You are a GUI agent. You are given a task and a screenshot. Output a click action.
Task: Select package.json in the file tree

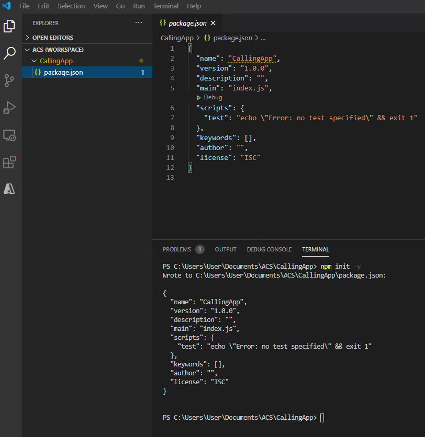(63, 73)
